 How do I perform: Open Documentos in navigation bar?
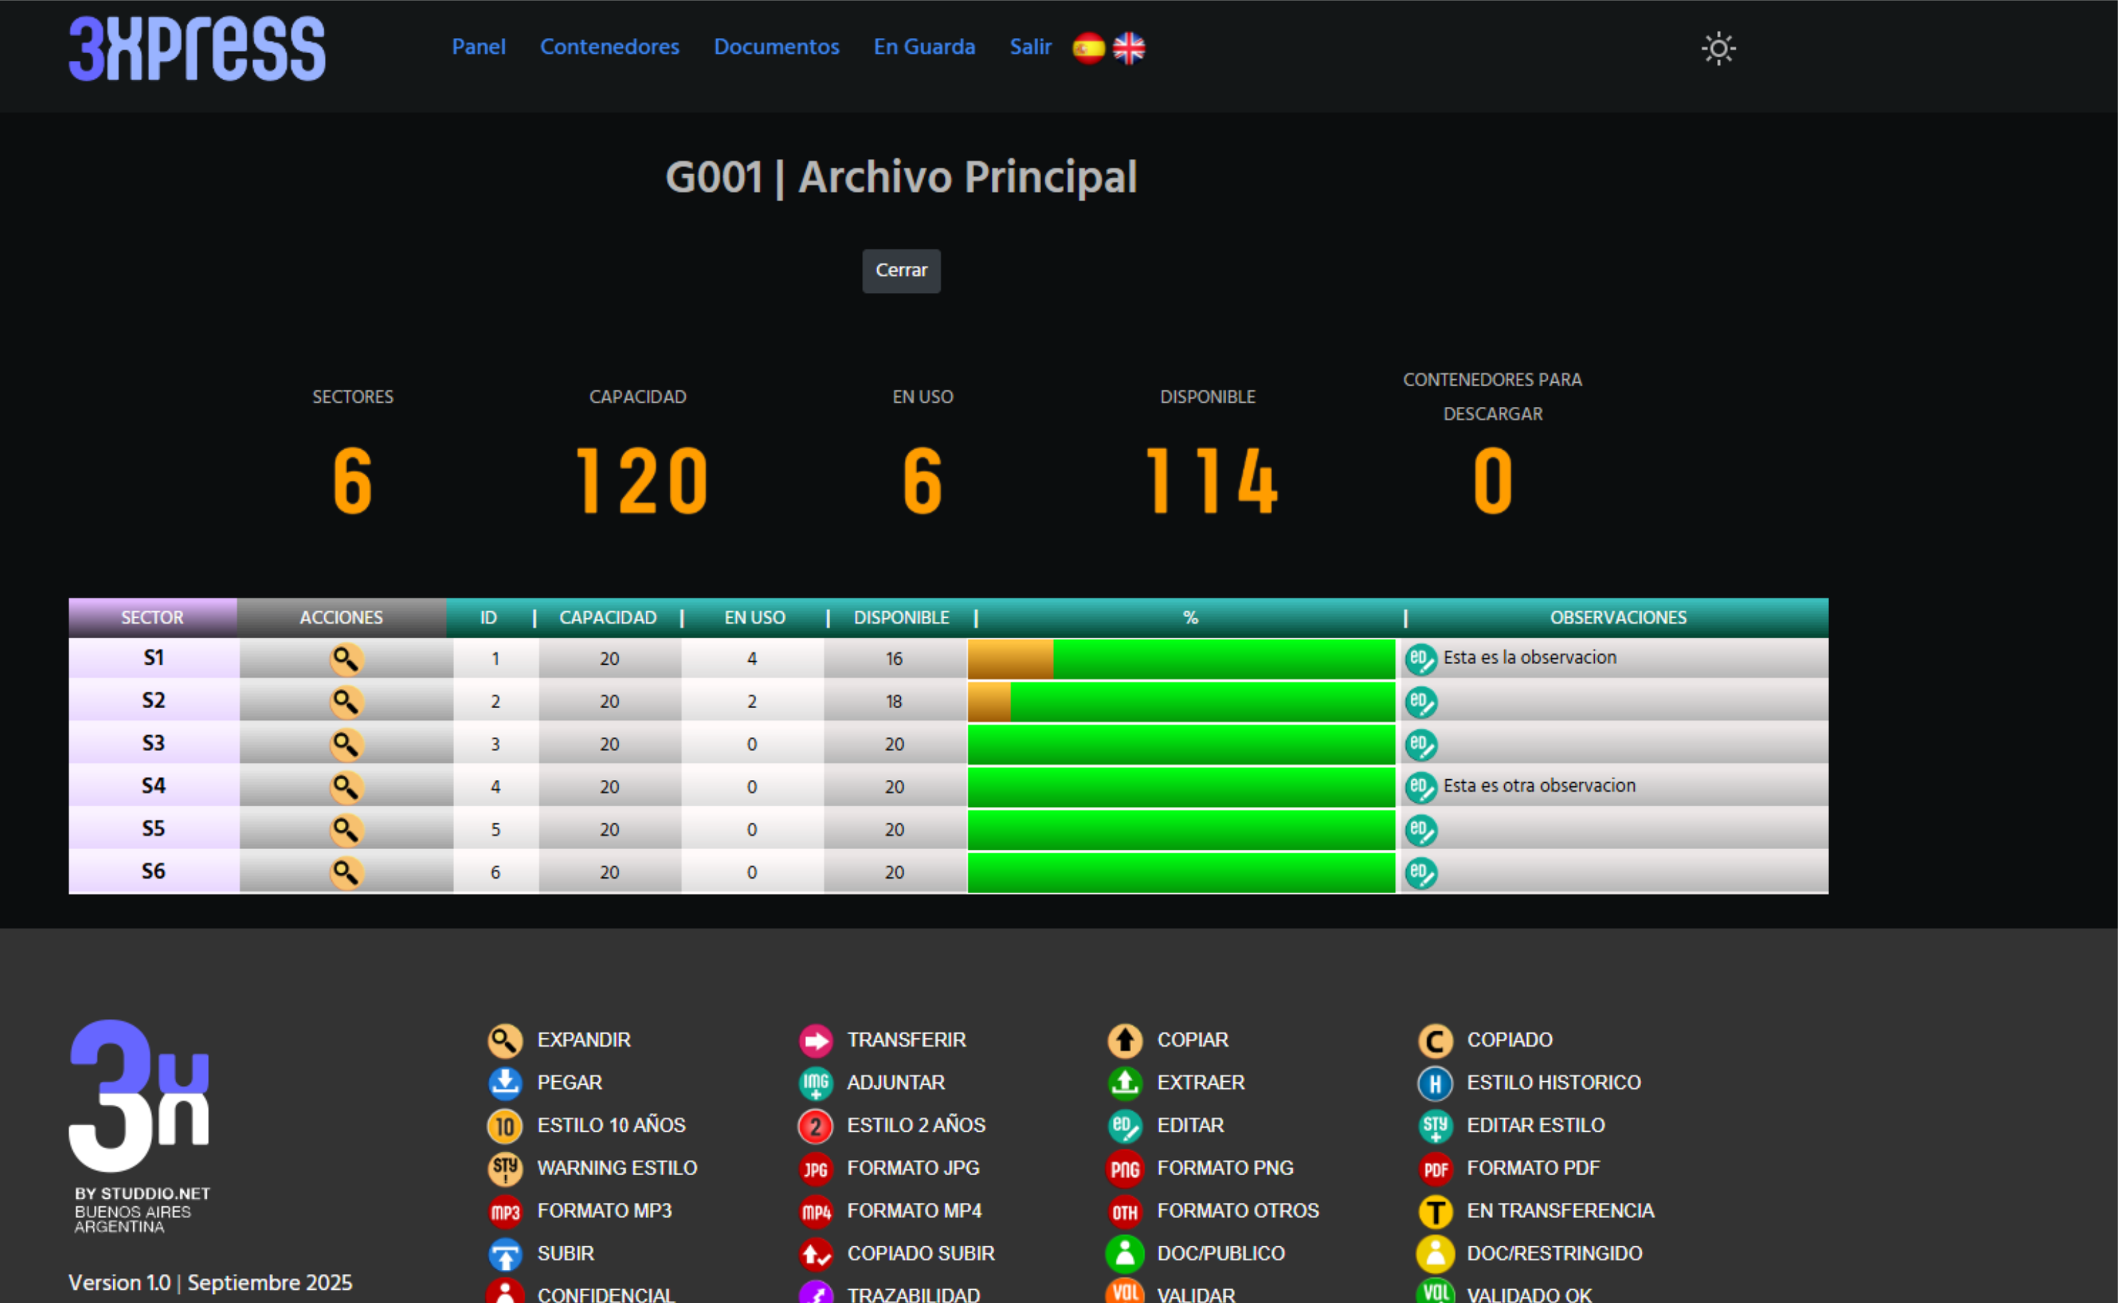point(776,48)
